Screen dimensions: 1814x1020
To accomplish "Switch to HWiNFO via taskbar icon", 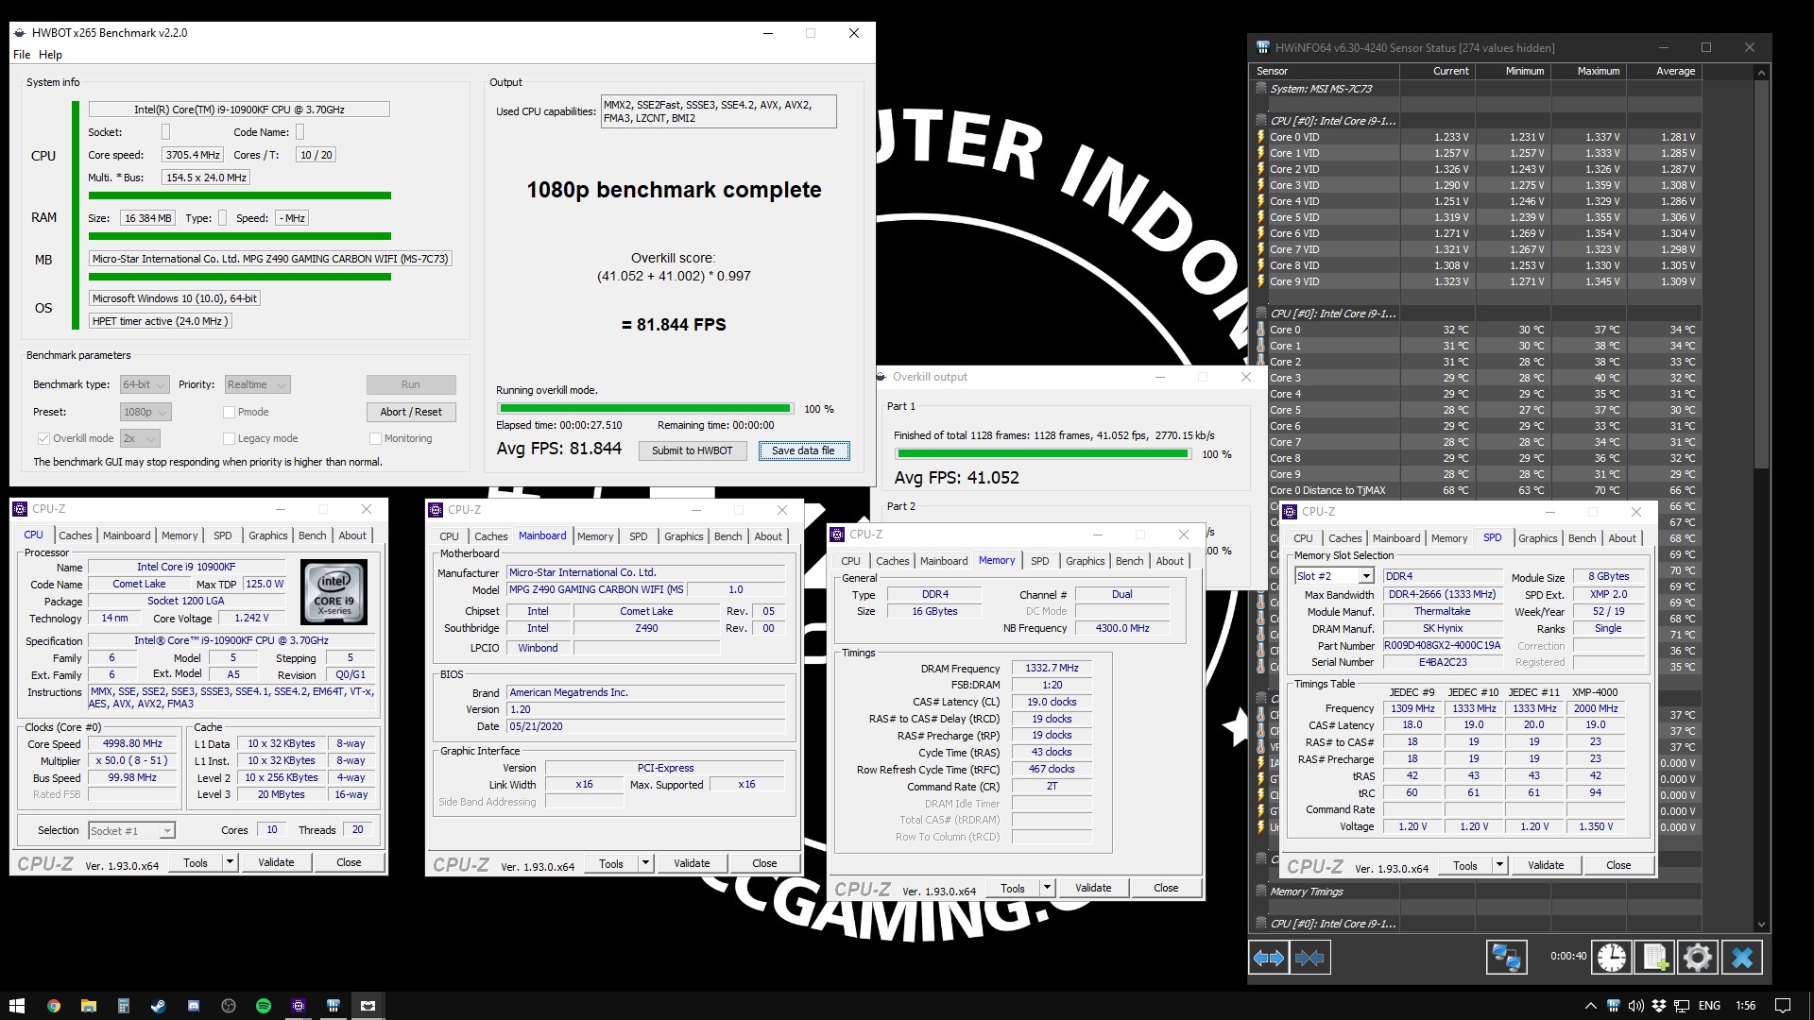I will coord(334,1006).
